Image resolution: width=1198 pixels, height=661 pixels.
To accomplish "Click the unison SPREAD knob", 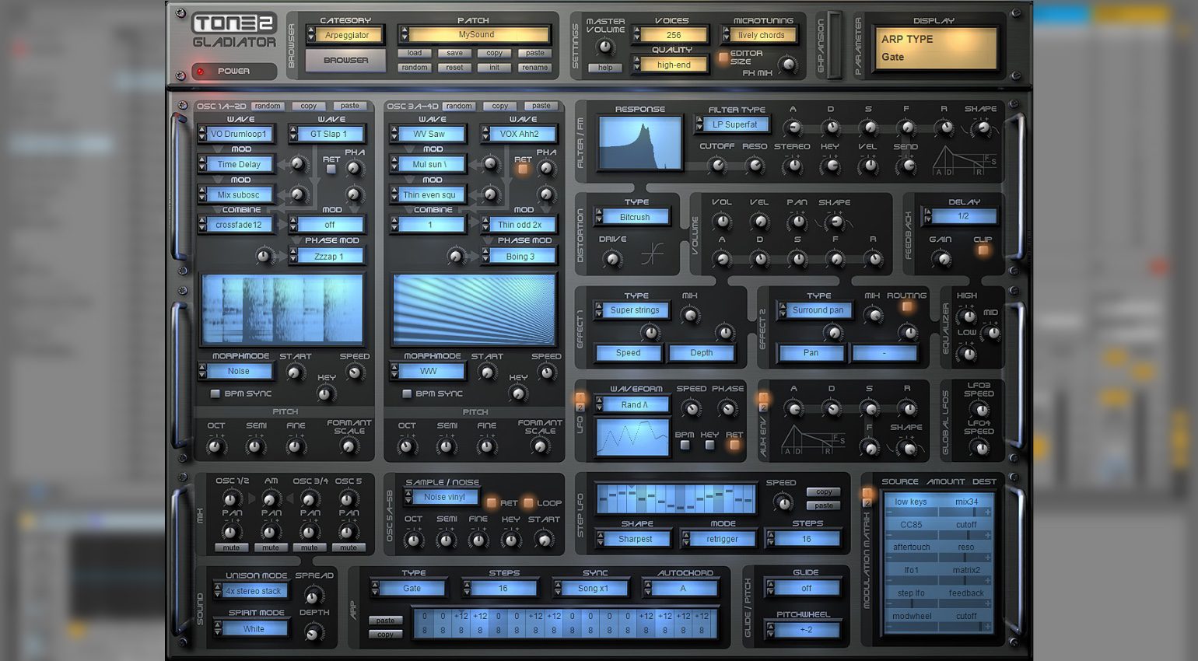I will [x=312, y=596].
